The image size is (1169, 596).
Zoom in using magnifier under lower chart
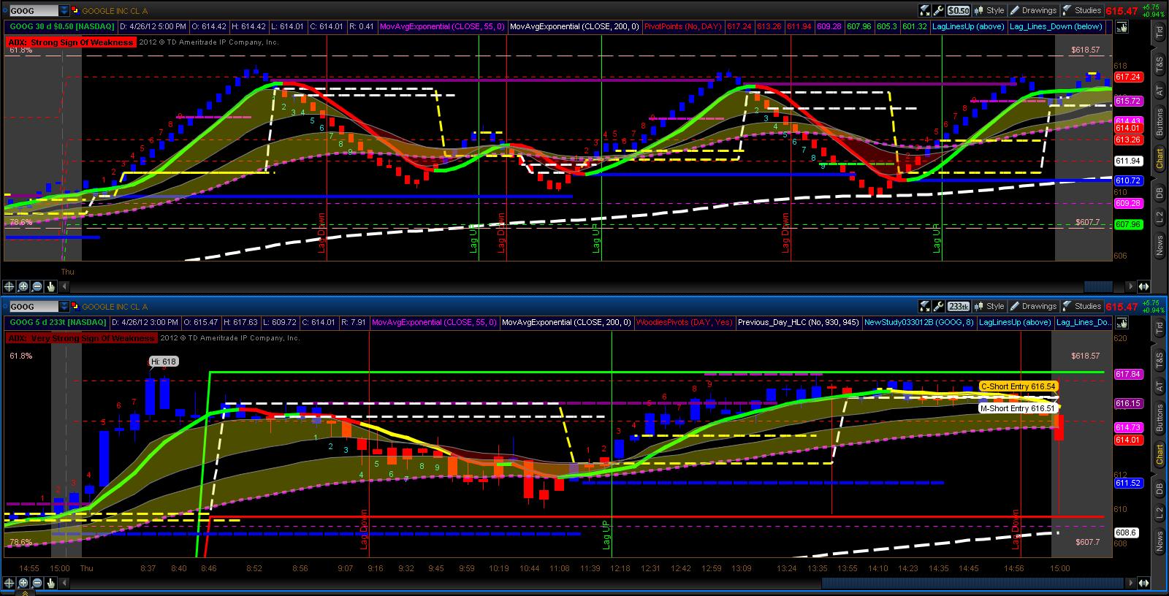23,583
